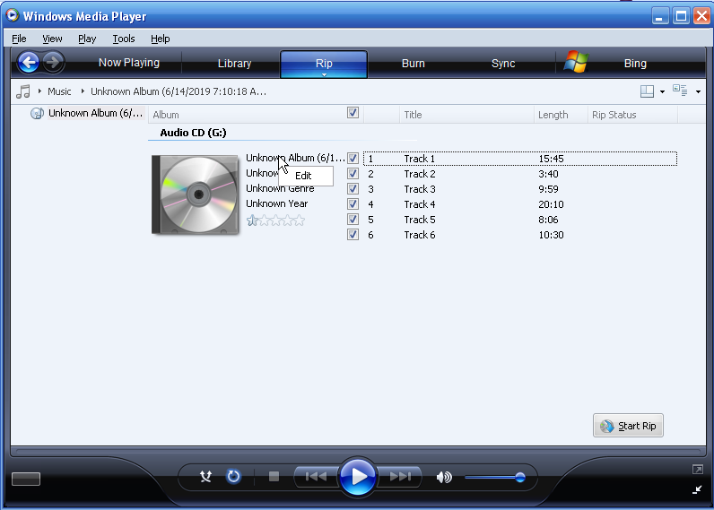Click the Windows Media Player title icon
Image resolution: width=714 pixels, height=510 pixels.
click(13, 15)
